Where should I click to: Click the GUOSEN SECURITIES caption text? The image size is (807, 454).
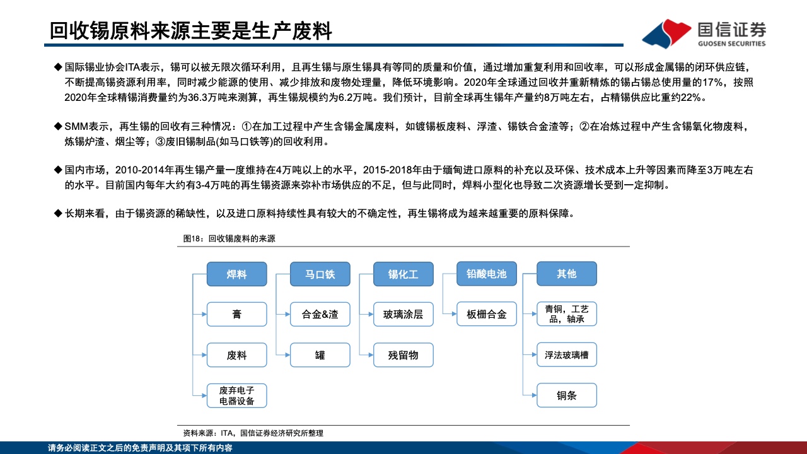(731, 44)
